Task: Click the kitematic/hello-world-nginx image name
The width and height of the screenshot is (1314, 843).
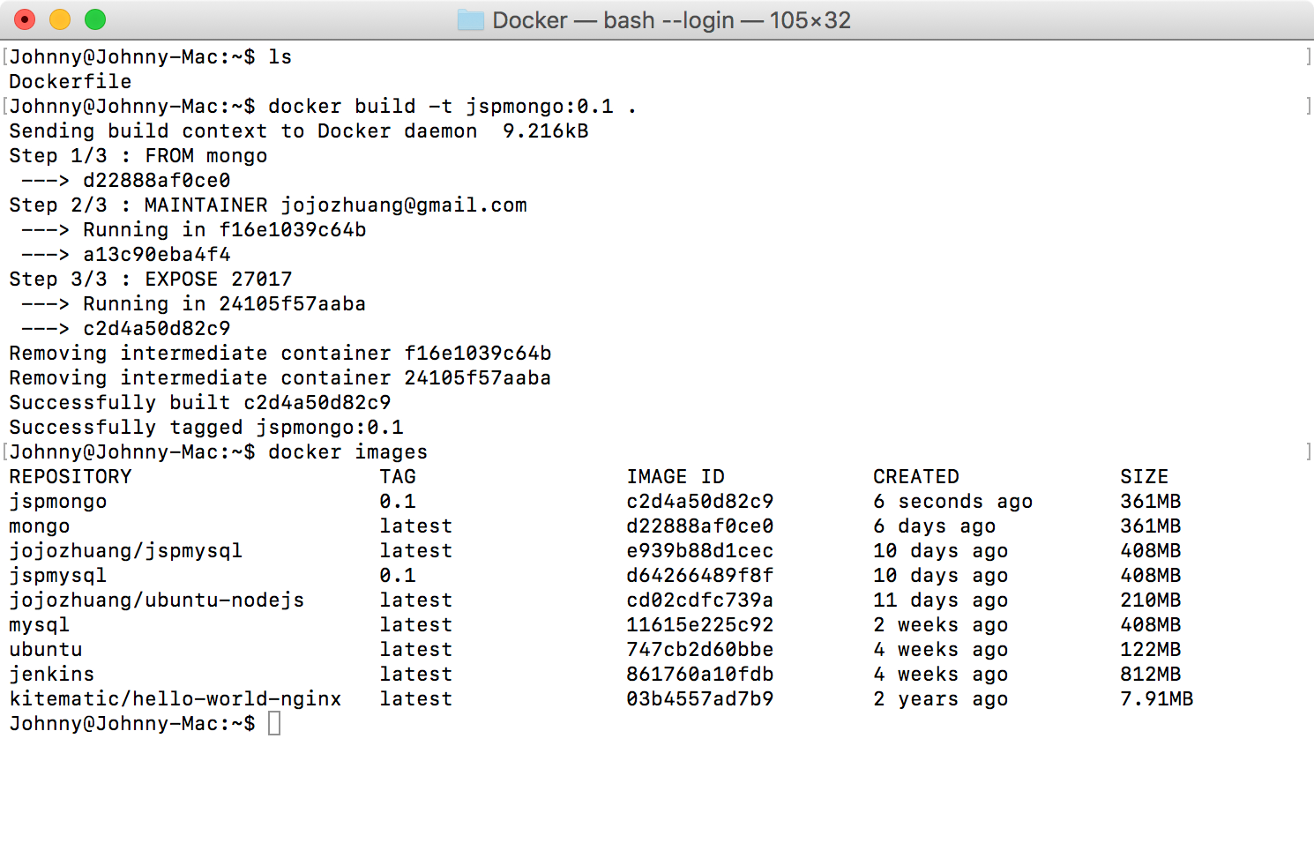Action: 175,698
